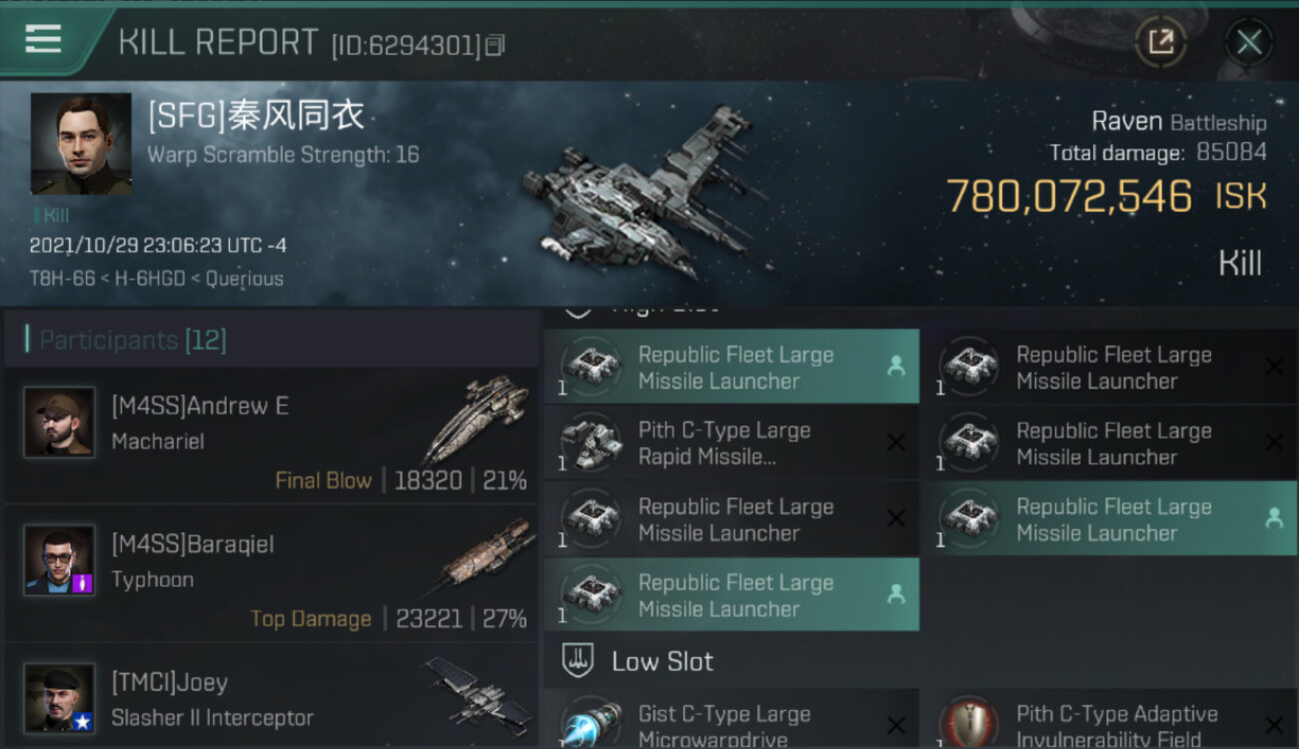Open Joey pilot portrait

(x=60, y=698)
